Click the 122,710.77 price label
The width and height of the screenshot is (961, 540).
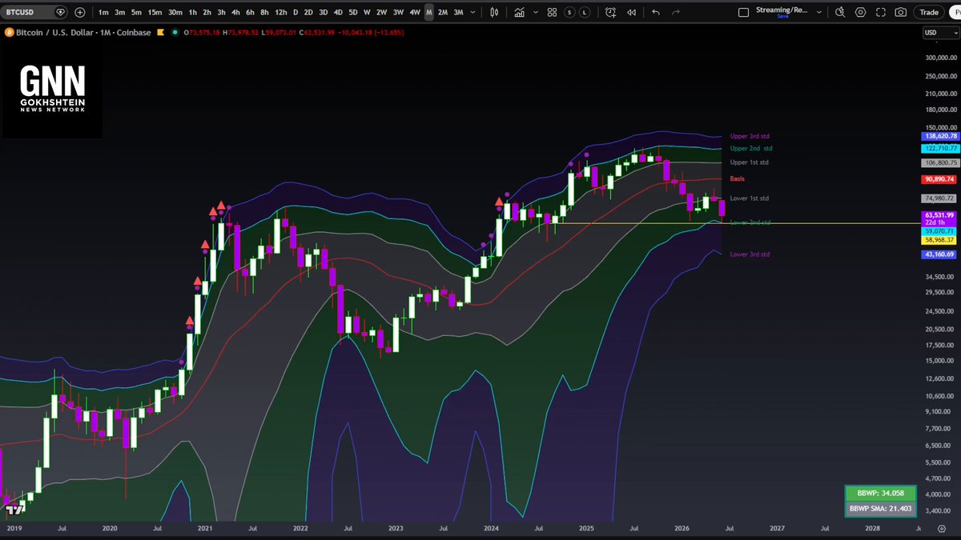(939, 149)
